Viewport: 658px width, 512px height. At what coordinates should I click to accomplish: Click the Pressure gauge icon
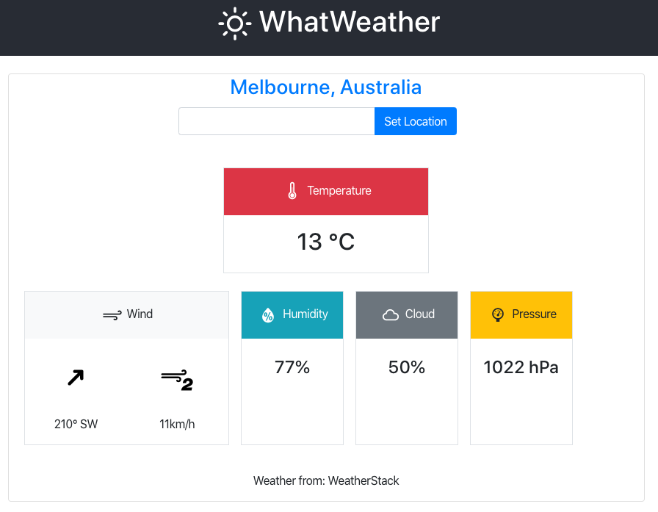pyautogui.click(x=497, y=314)
